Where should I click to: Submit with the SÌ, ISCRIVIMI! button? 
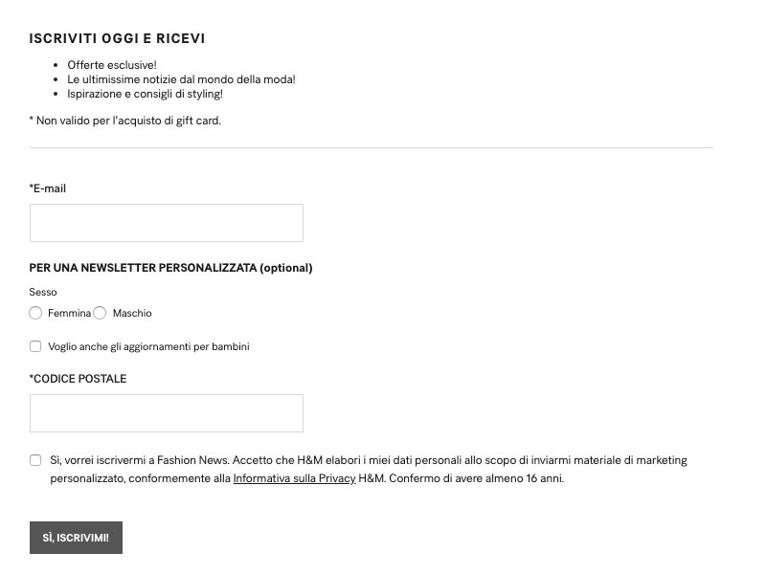(x=76, y=538)
